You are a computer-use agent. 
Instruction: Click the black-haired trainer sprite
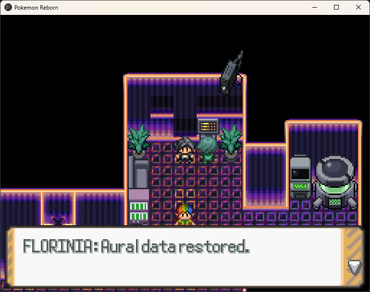click(185, 150)
